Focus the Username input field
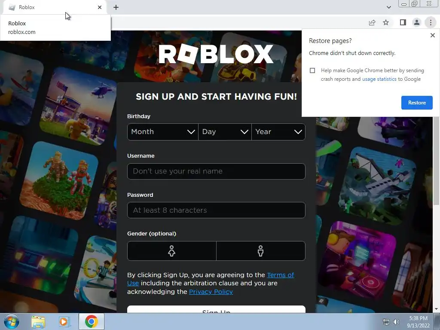Viewport: 440px width, 330px height. coord(216,171)
